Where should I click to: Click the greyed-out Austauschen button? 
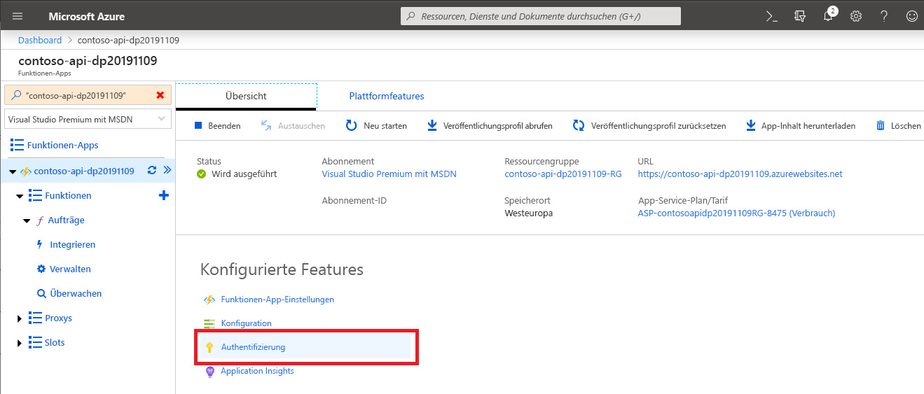293,126
